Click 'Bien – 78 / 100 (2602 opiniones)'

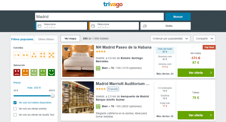(x=122, y=106)
